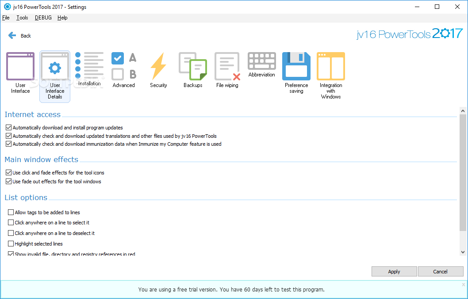Image resolution: width=468 pixels, height=299 pixels.
Task: Click the Apply button
Action: (394, 272)
